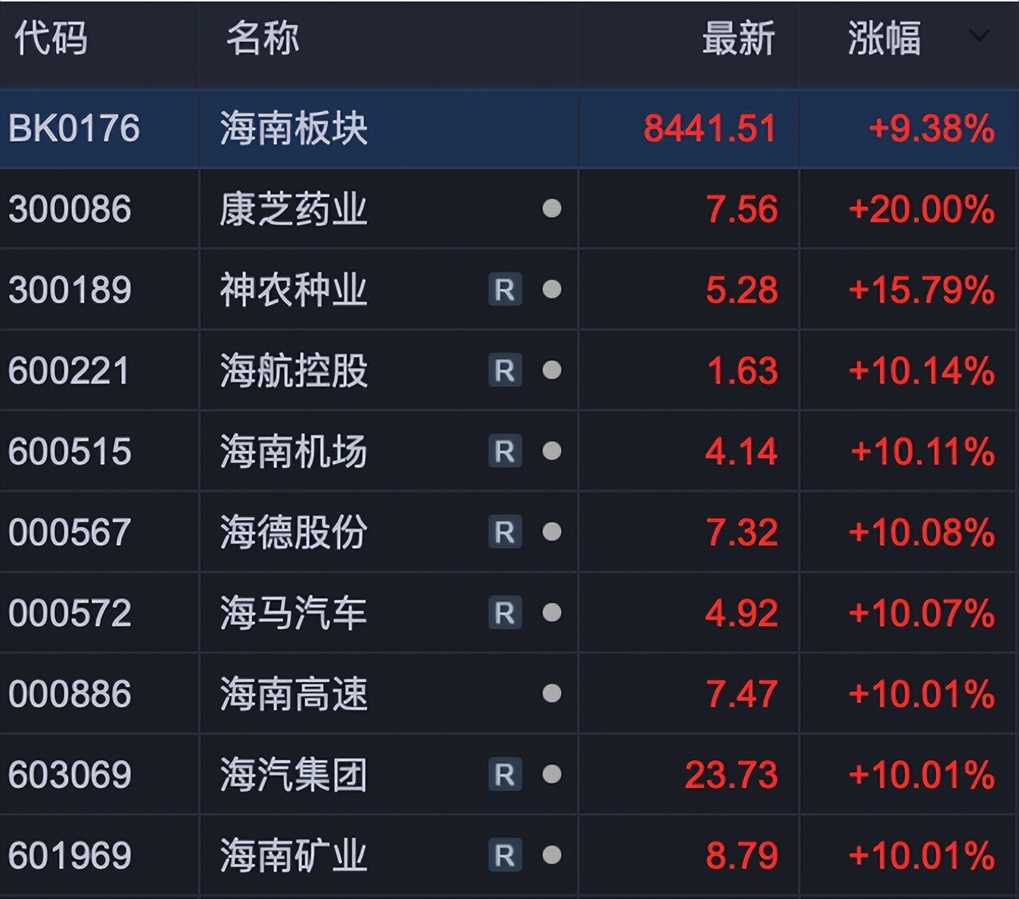Select stock code 000567
1019x899 pixels.
pyautogui.click(x=70, y=532)
